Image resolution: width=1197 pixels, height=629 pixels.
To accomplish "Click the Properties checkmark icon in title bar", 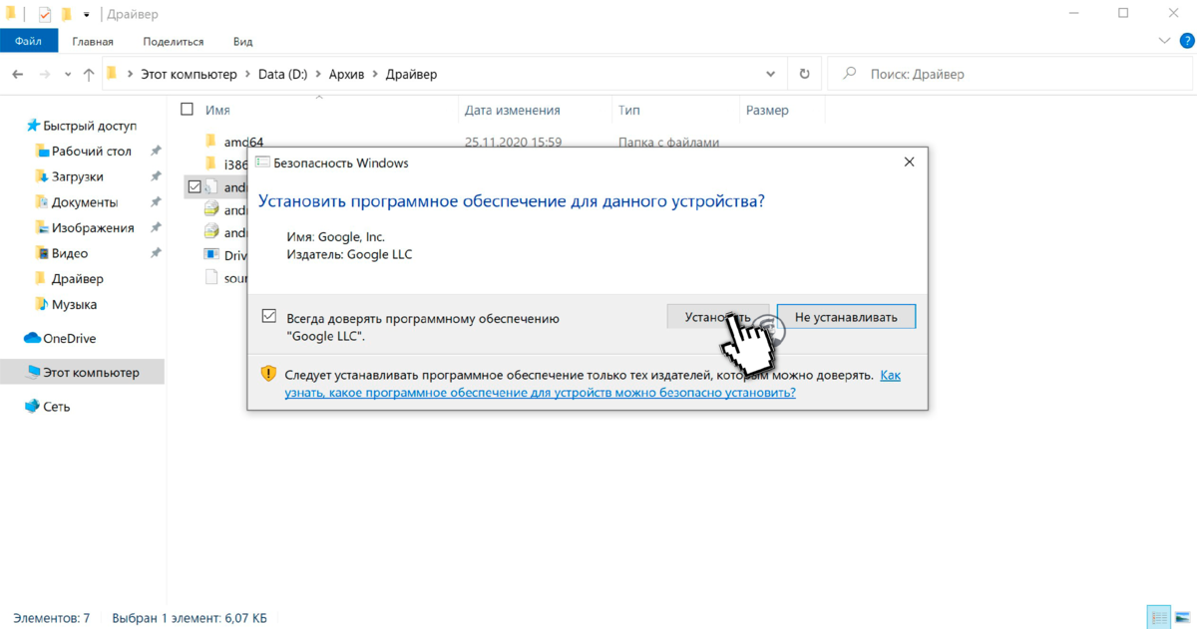I will 45,15.
